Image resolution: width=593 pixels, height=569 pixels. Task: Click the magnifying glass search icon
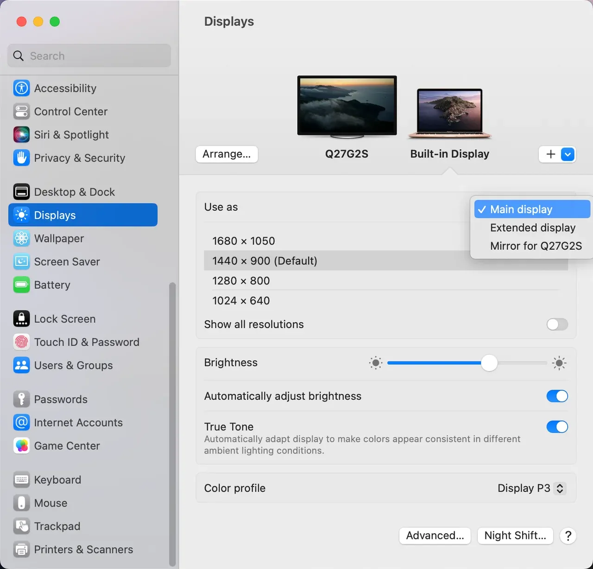point(19,56)
